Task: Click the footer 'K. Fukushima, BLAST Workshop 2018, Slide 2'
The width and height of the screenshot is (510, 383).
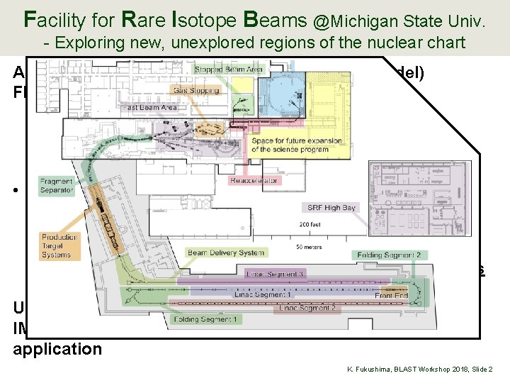Action: (420, 370)
